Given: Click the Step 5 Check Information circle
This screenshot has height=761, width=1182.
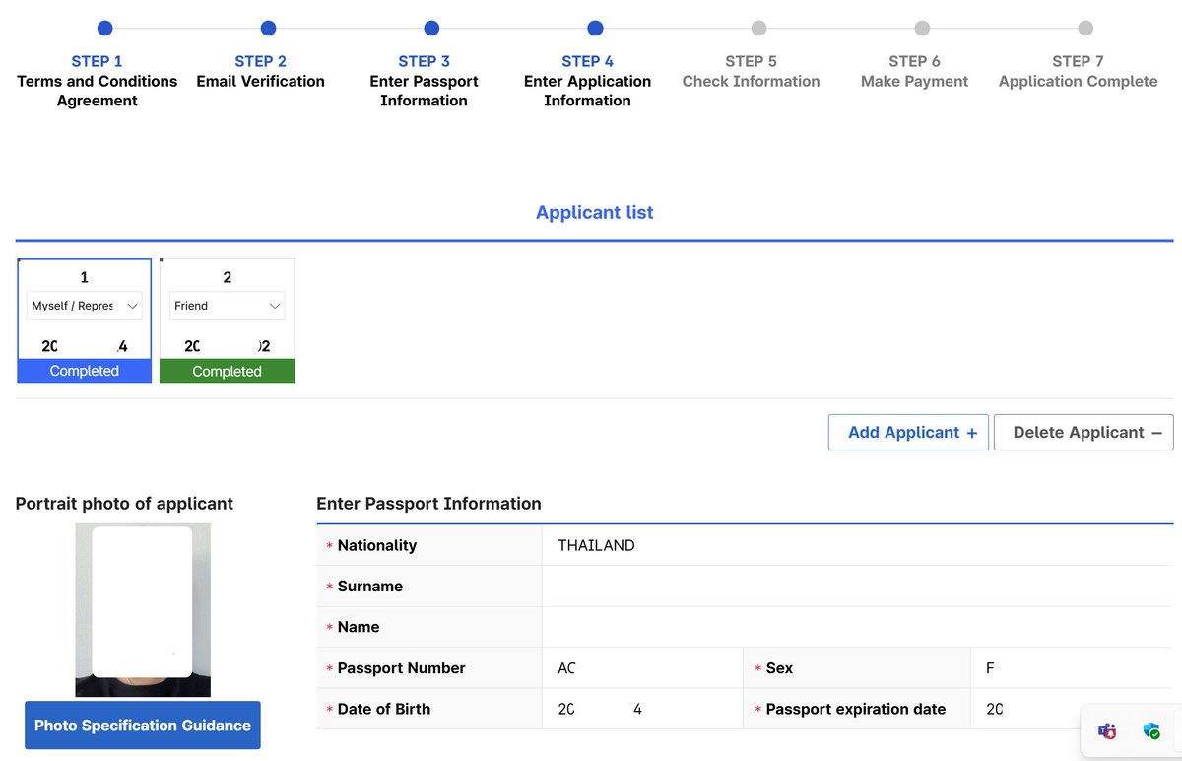Looking at the screenshot, I should [x=757, y=28].
